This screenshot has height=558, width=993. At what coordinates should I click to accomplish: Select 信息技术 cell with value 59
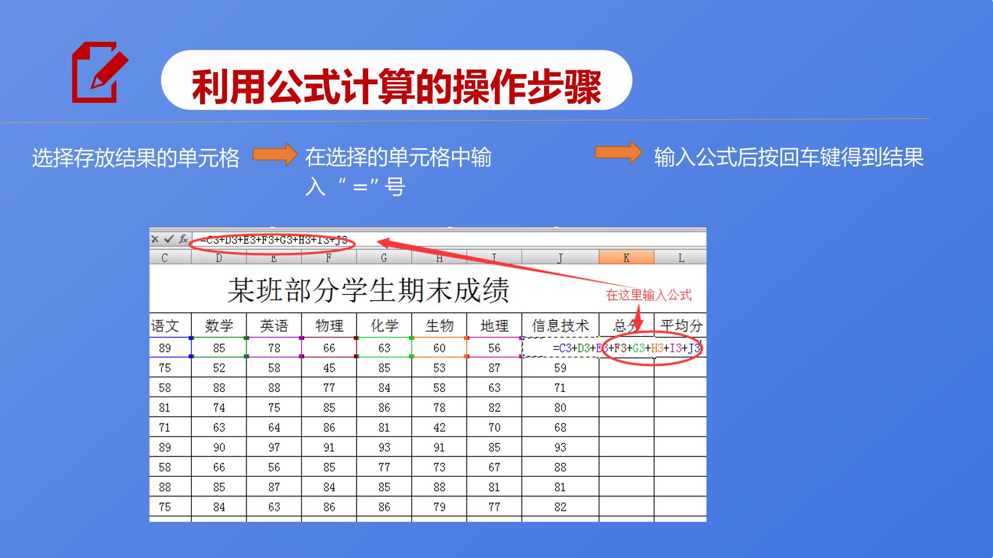pos(560,368)
